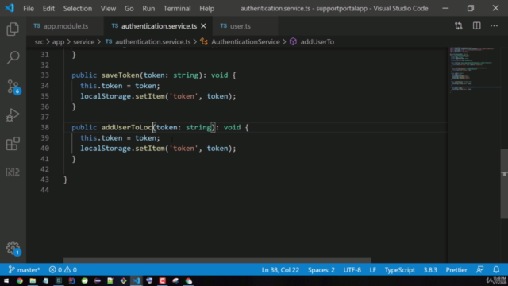Screen dimensions: 508x286
Task: Open the Run menu
Action: (x=148, y=9)
